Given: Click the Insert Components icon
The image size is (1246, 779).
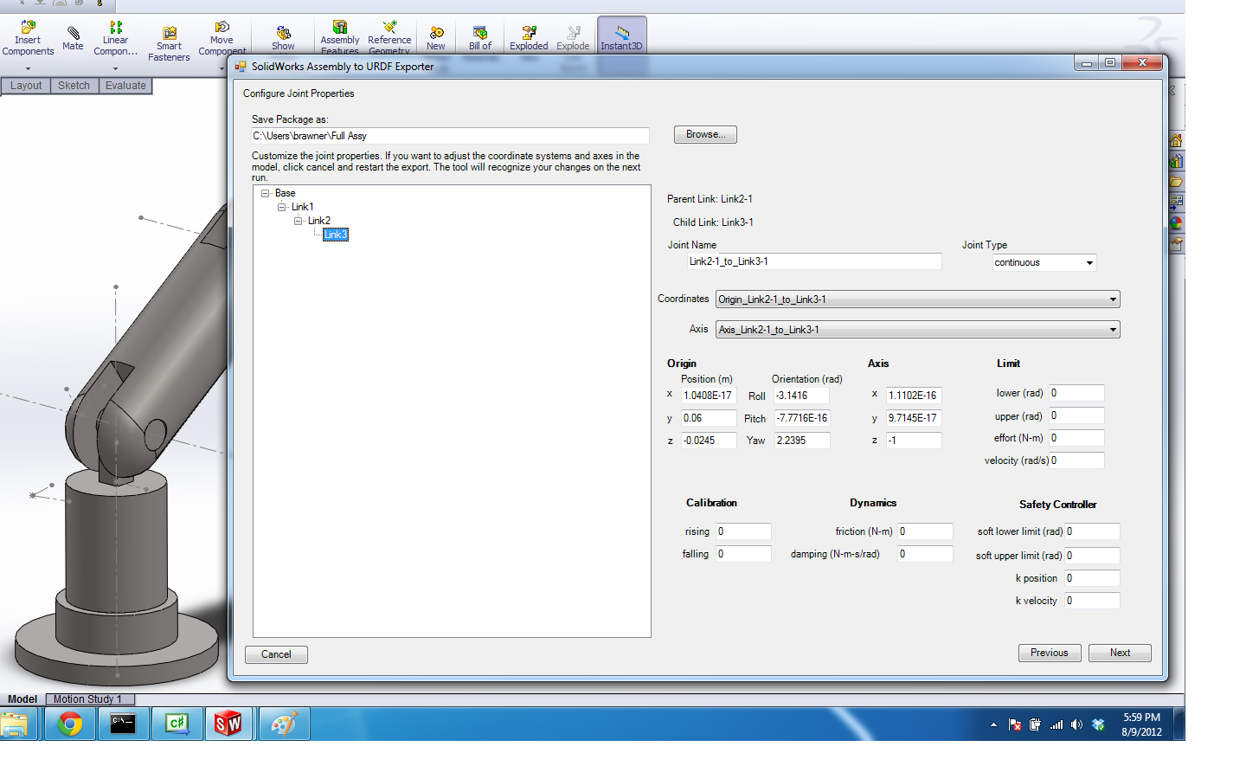Looking at the screenshot, I should click(x=28, y=29).
